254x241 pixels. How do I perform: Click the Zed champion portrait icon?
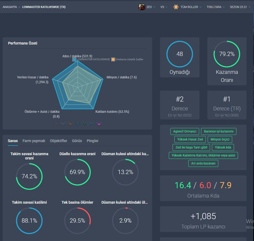[x=142, y=7]
